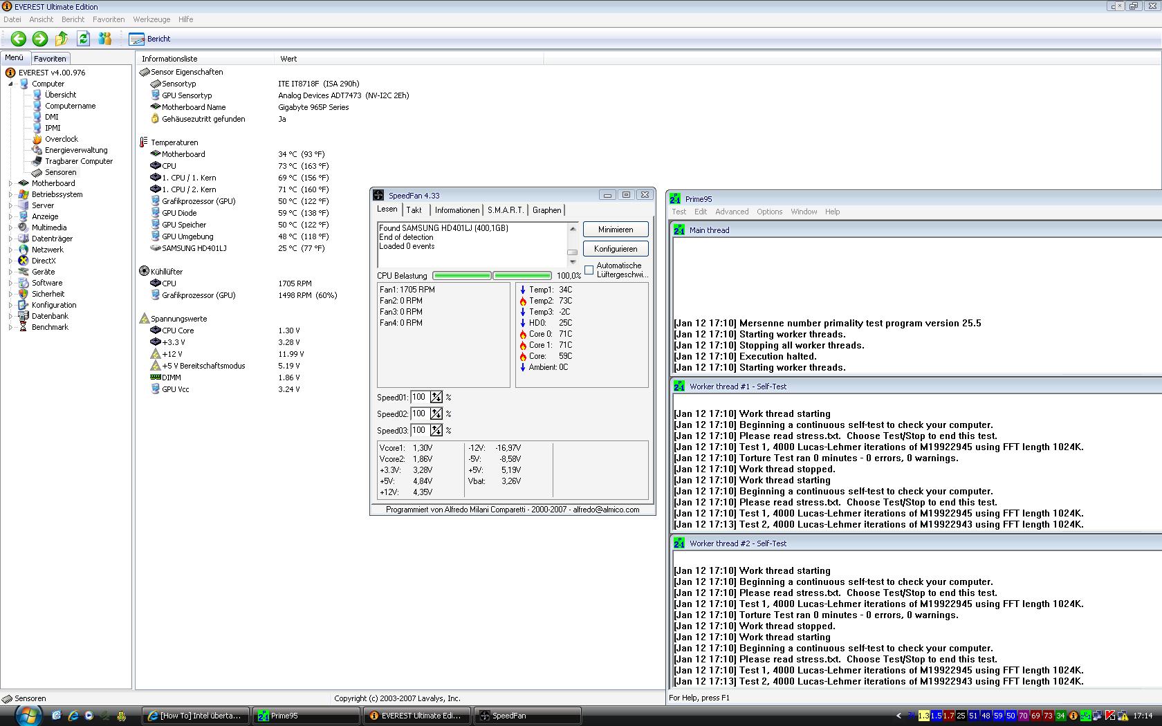Open the Graphen tab in SpeedFan
This screenshot has width=1162, height=726.
coord(547,210)
